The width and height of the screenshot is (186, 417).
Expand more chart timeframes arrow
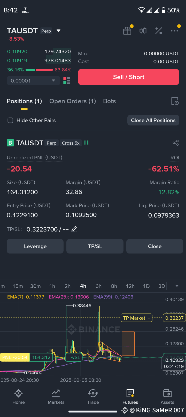coord(177,286)
